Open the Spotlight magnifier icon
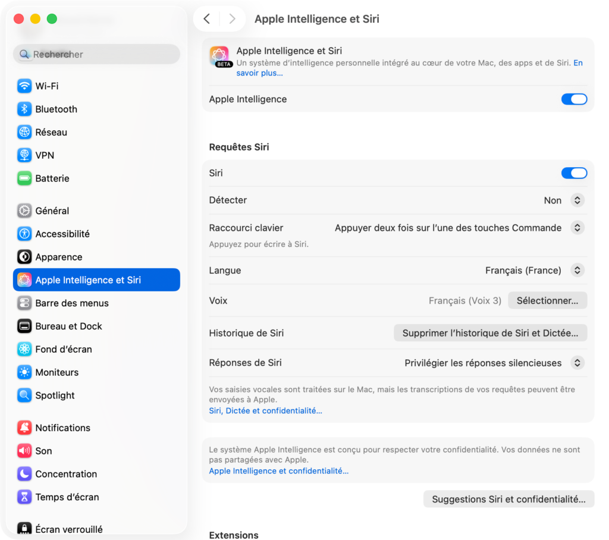The width and height of the screenshot is (609, 540). (24, 395)
